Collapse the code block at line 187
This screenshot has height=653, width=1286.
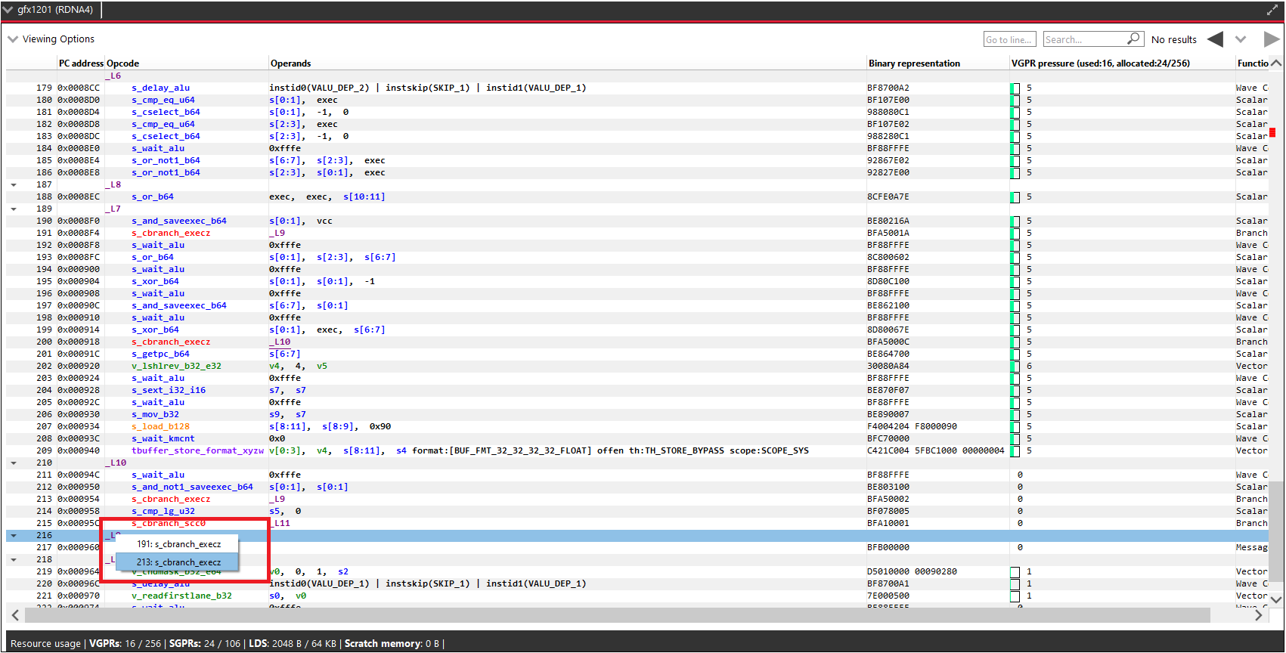tap(14, 184)
